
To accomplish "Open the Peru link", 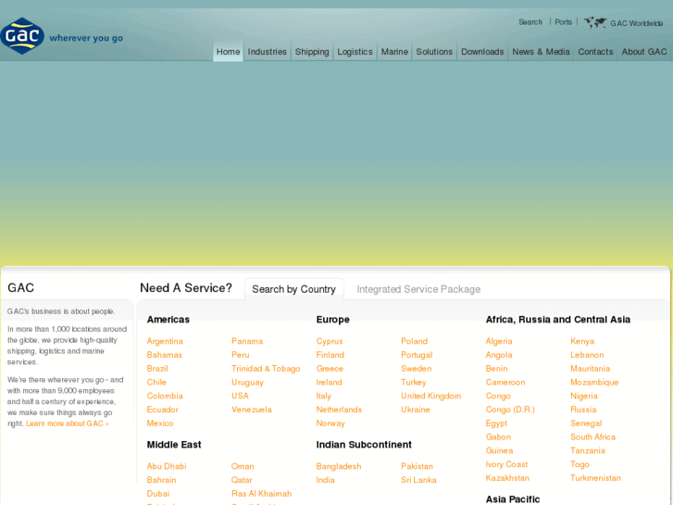I will pyautogui.click(x=241, y=355).
